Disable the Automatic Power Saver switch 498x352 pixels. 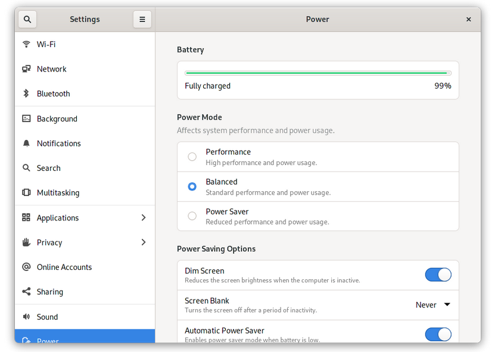tap(438, 334)
